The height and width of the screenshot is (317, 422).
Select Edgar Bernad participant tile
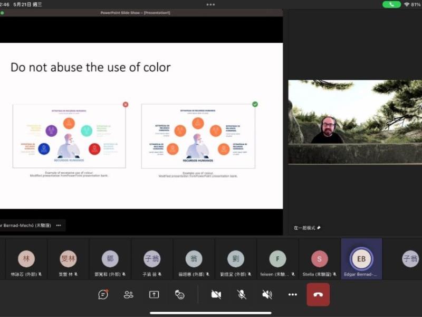click(361, 259)
